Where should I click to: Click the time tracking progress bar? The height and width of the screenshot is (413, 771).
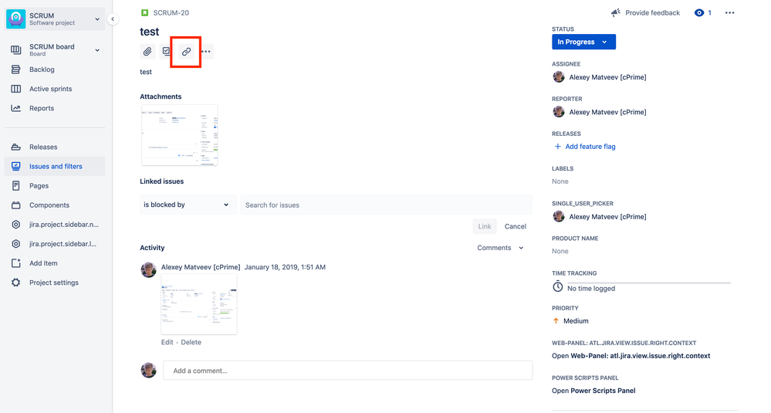point(649,283)
